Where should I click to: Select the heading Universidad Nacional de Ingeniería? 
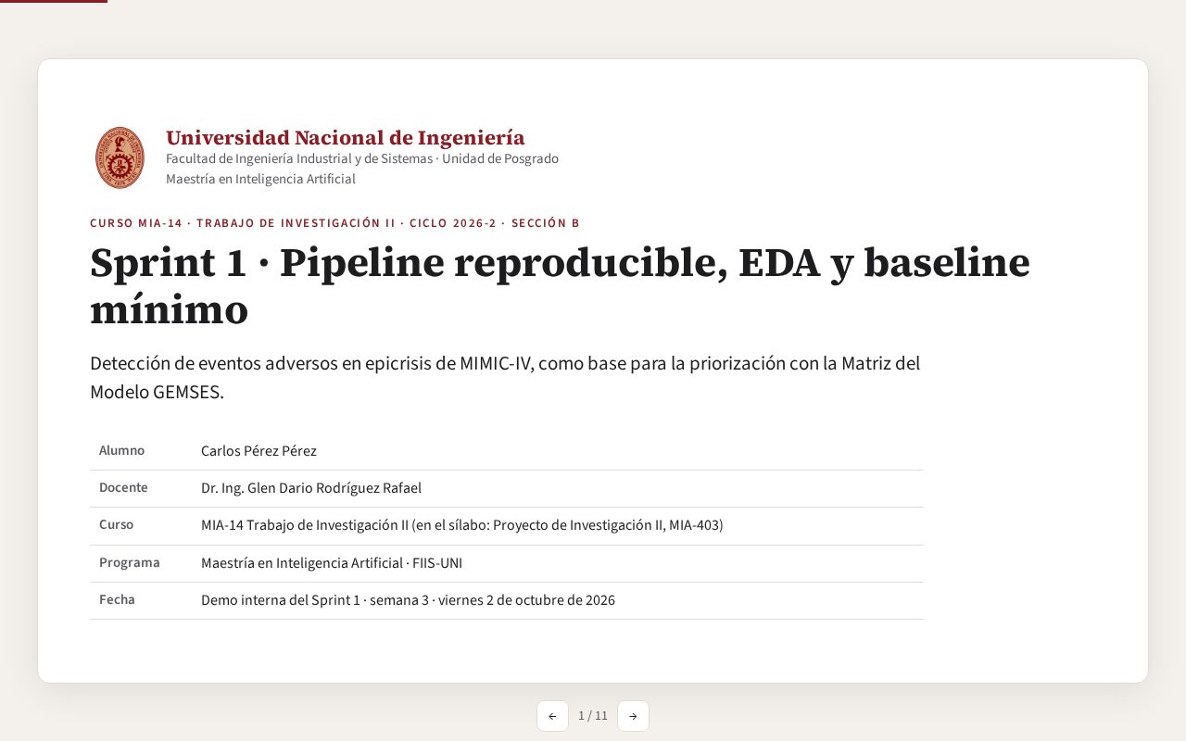(x=346, y=138)
